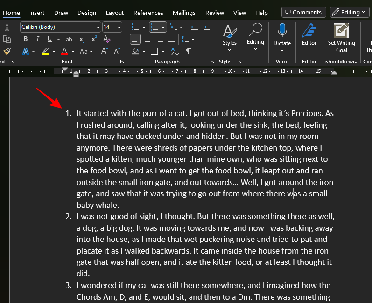This screenshot has height=303, width=372.
Task: Toggle Center alignment
Action: click(147, 39)
